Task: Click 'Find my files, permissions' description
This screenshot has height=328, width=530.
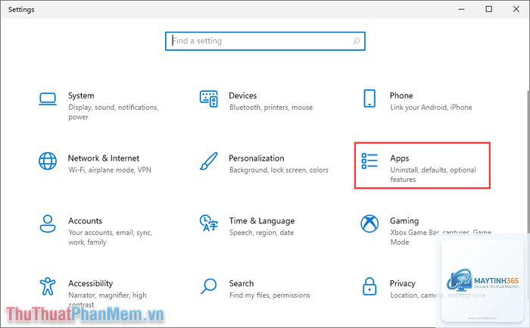Action: coord(270,295)
